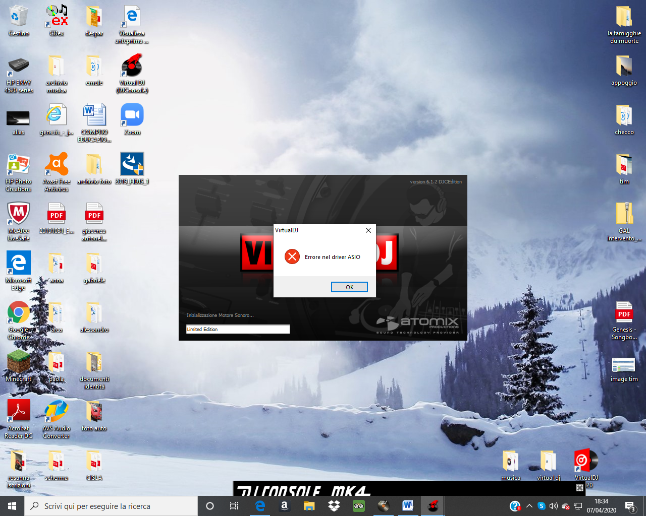Screen dimensions: 646x516
Task: Open the genesis_-_j file
Action: (x=57, y=120)
